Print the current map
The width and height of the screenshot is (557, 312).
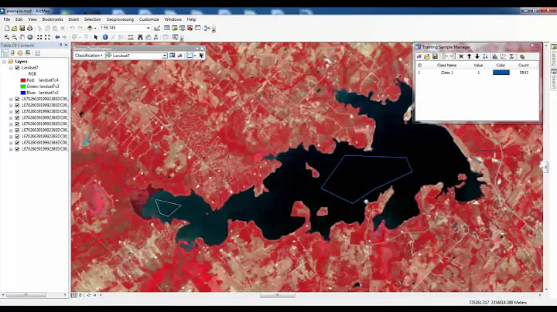(x=30, y=28)
